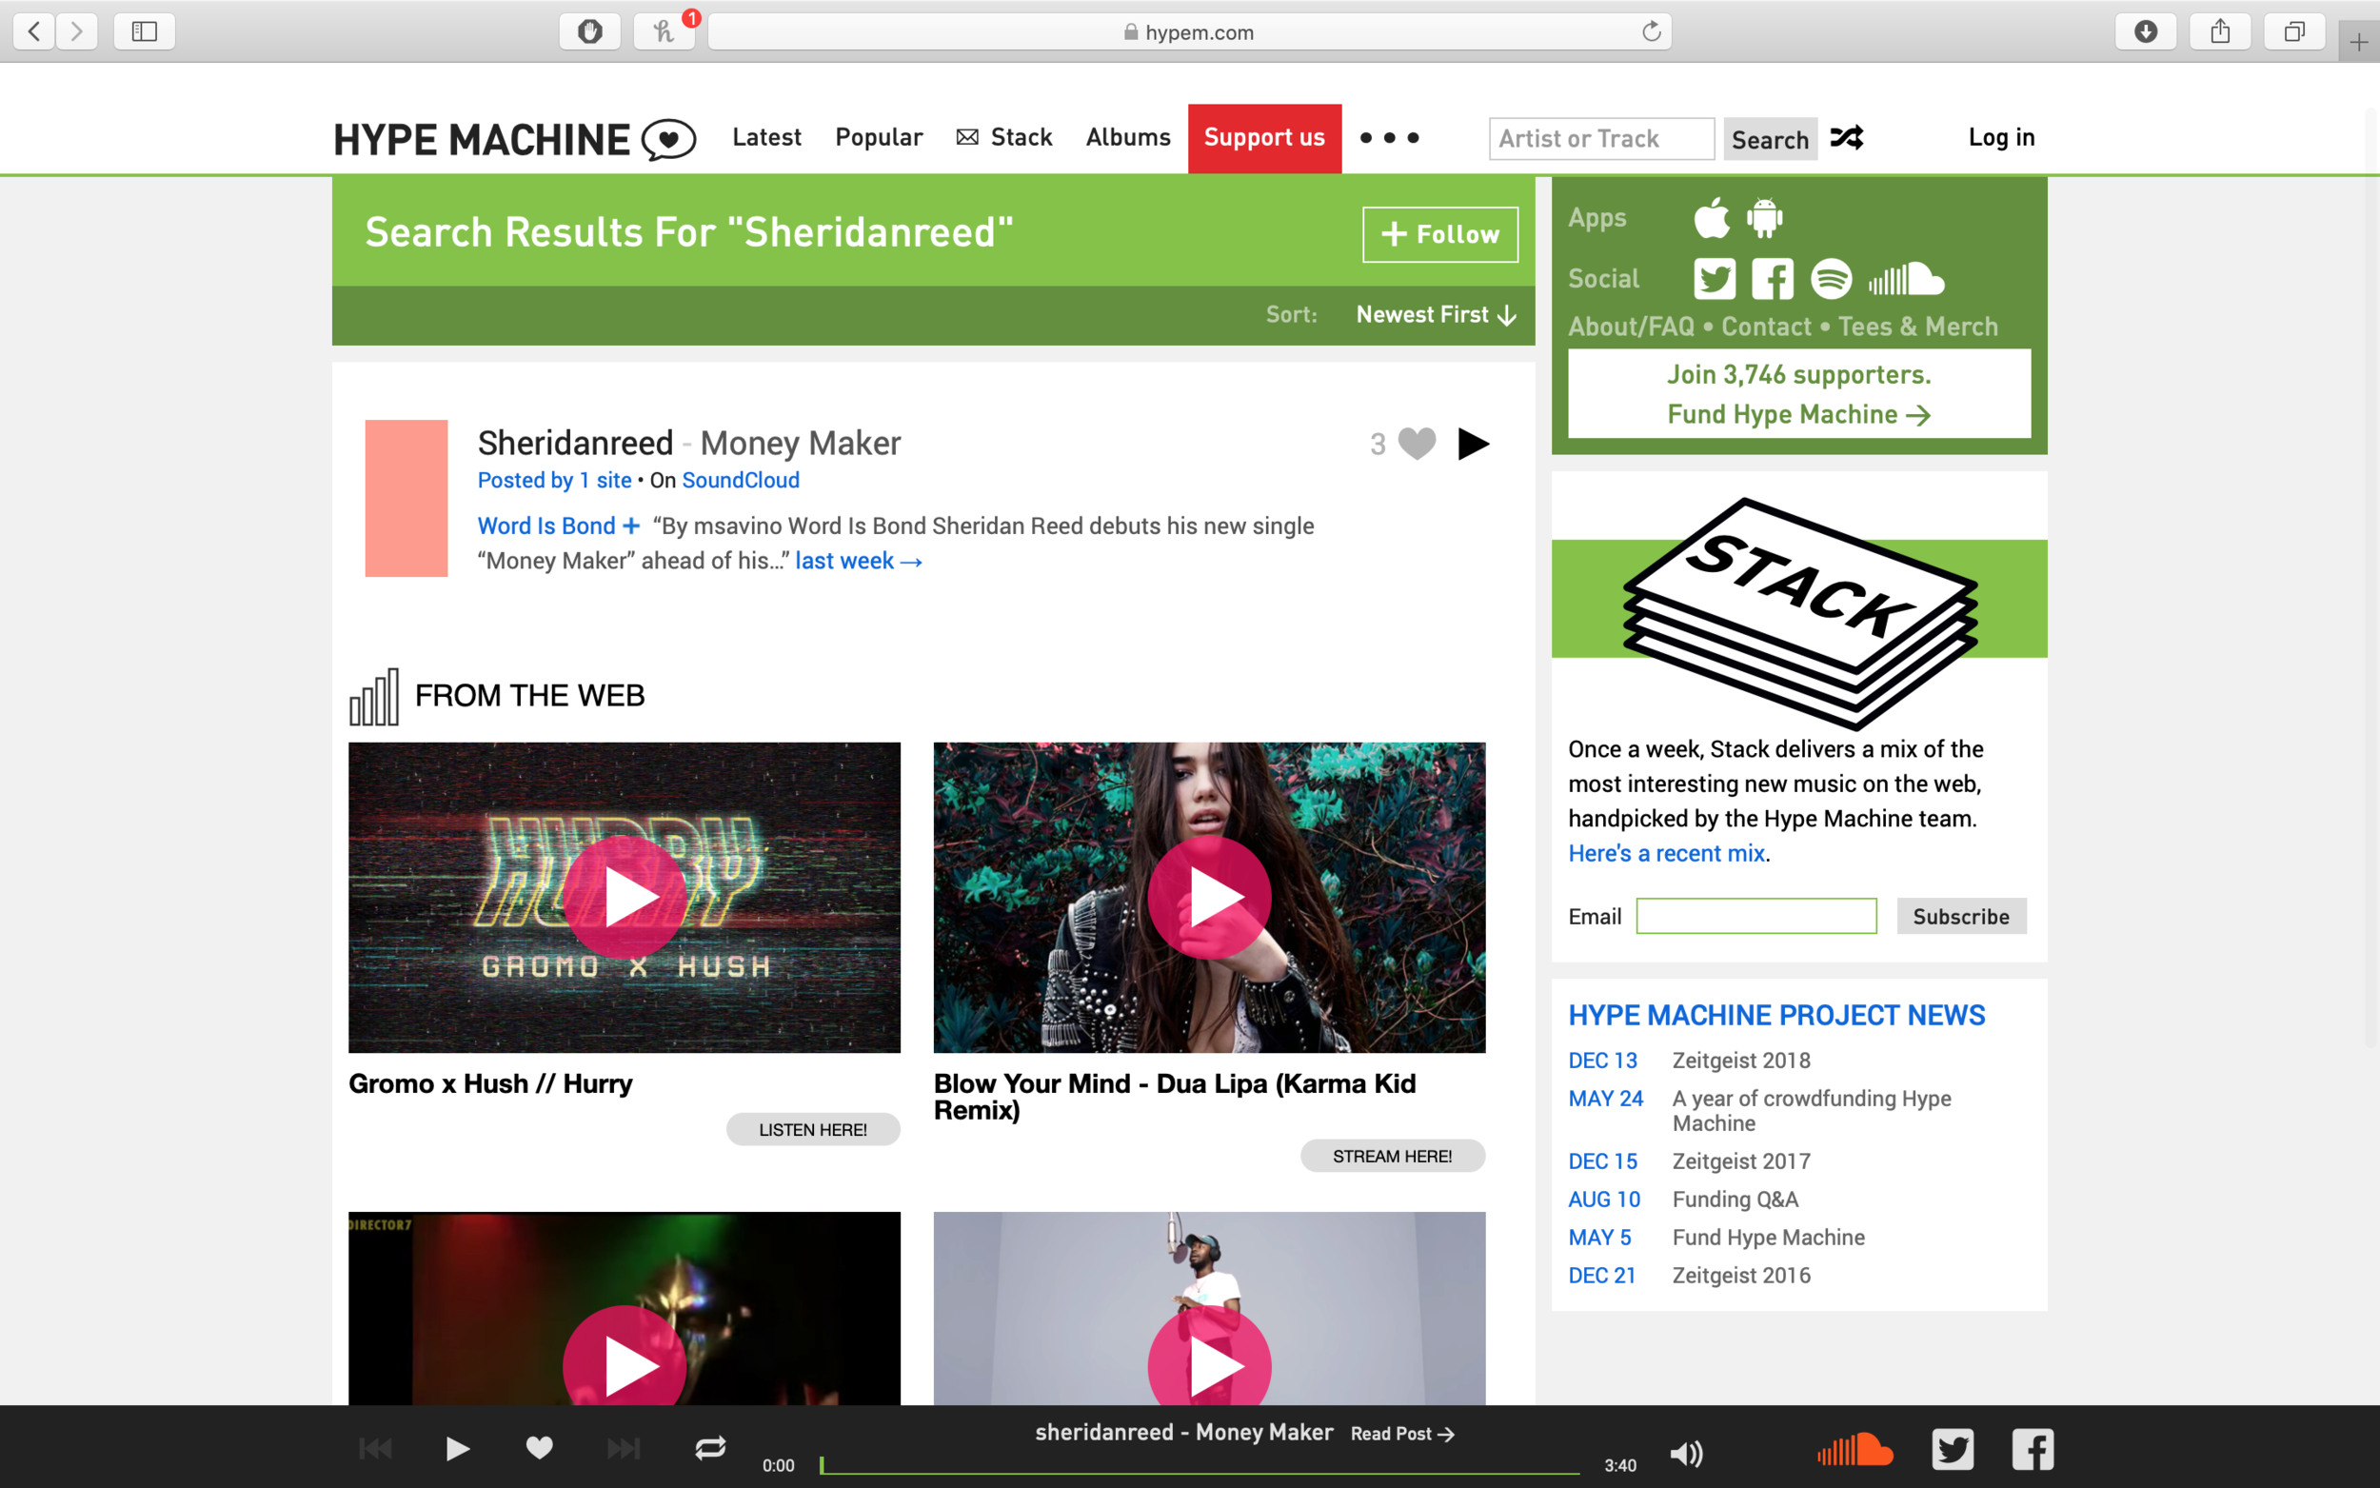The image size is (2380, 1488).
Task: Focus the Stack Email input field
Action: point(1756,916)
